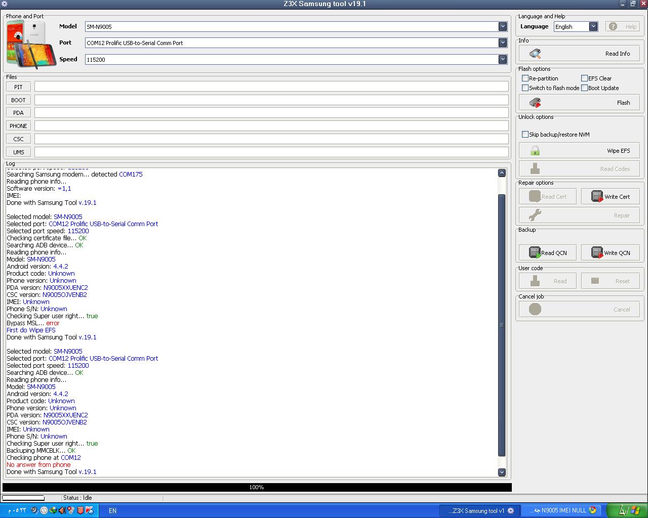
Task: Enable the EFS Clear checkbox
Action: tap(584, 78)
